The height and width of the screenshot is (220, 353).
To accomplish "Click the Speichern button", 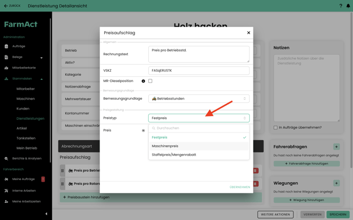I will (338, 214).
